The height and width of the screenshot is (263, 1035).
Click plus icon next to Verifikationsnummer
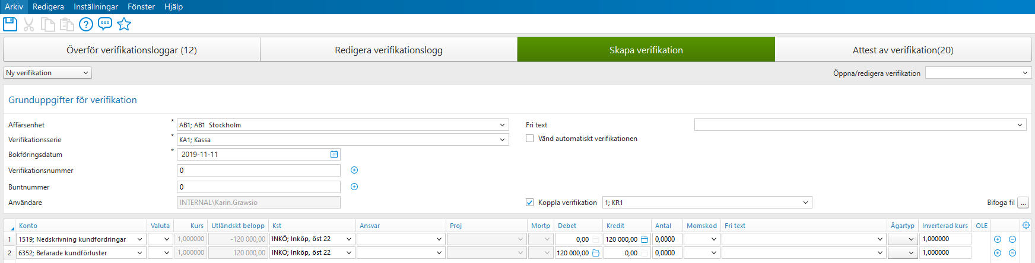[x=354, y=170]
